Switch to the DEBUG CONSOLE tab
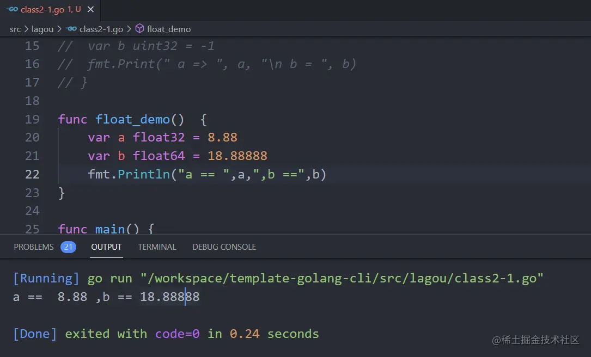Image resolution: width=591 pixels, height=357 pixels. tap(224, 247)
